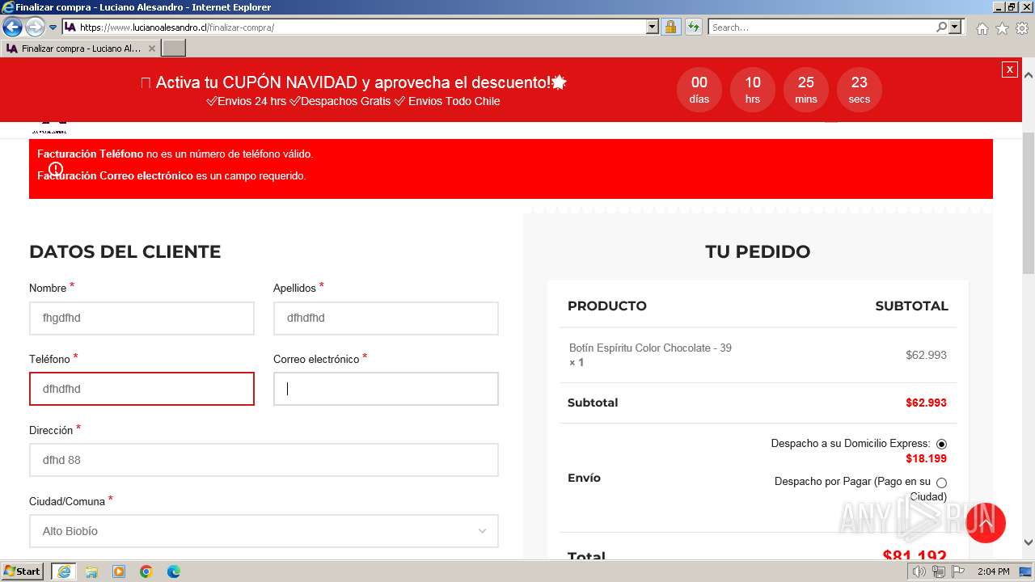Click the 25 mins countdown circle
Viewport: 1035px width, 582px height.
tap(806, 90)
